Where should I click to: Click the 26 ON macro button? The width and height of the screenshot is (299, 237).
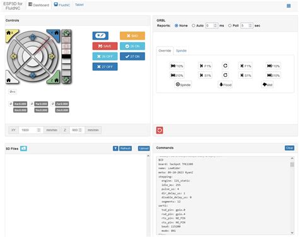(132, 46)
